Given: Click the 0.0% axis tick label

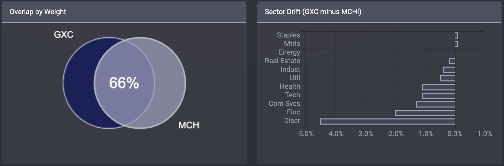Looking at the screenshot, I should coord(455,134).
